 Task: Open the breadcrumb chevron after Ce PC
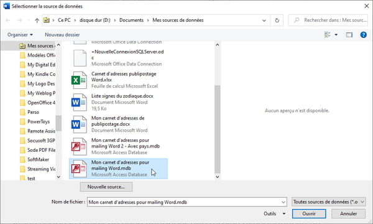pos(75,21)
